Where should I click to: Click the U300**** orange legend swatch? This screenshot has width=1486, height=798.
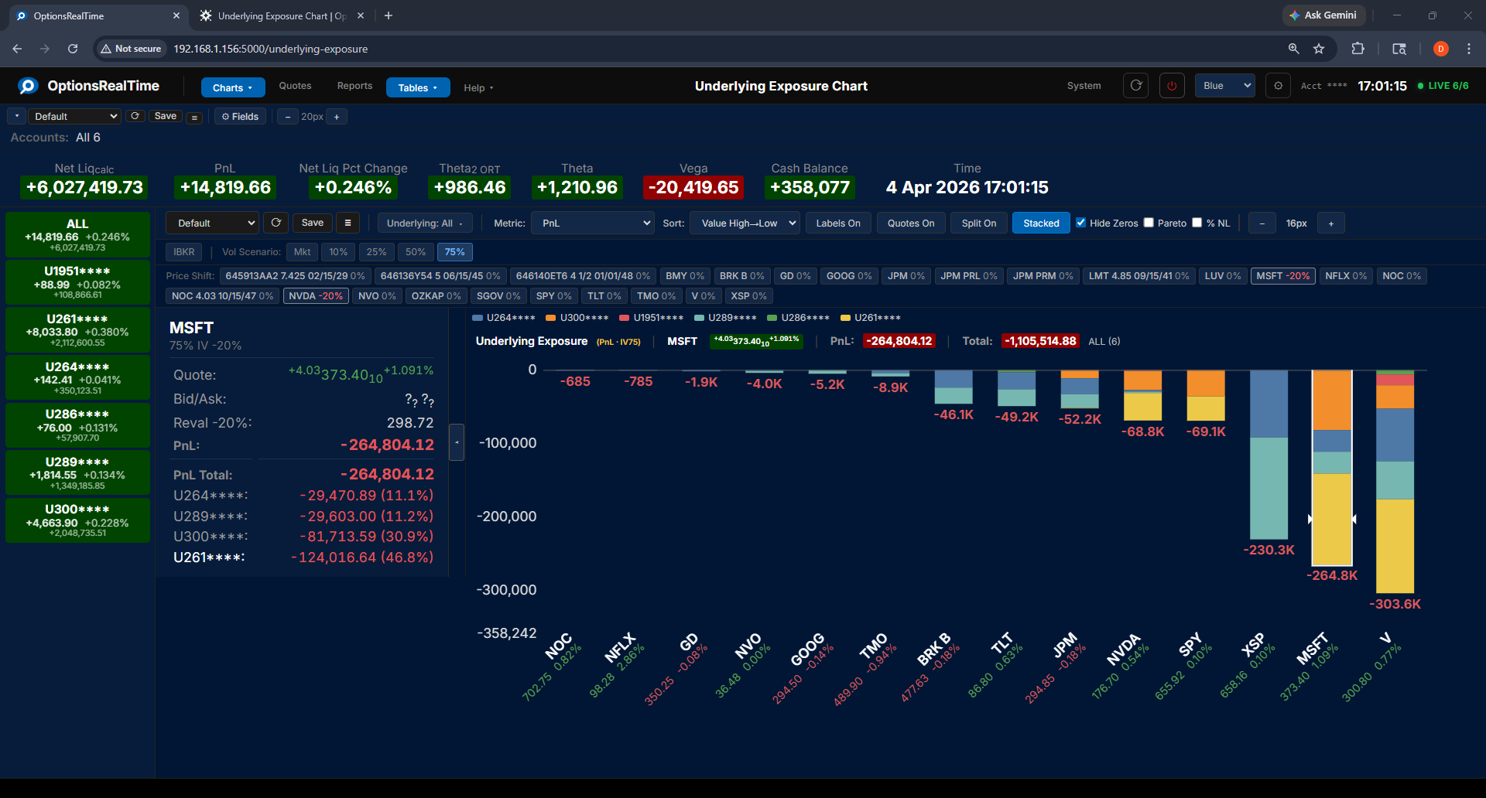point(551,318)
